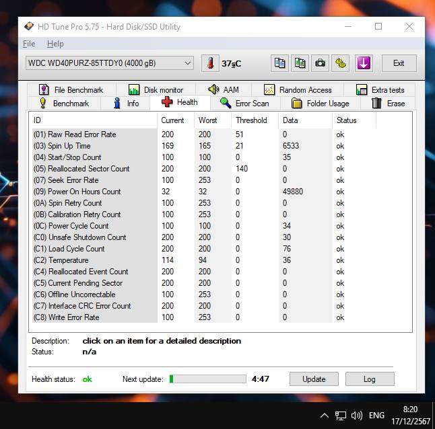Open the taskbar clock showing 8:20
Screen dimensions: 435x429
pyautogui.click(x=411, y=416)
